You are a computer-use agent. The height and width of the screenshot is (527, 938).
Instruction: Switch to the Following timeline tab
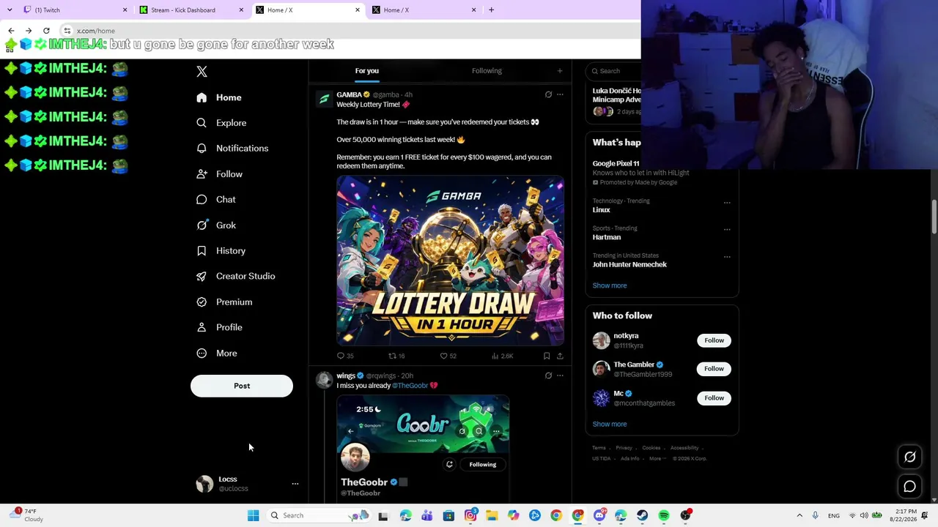(x=487, y=71)
